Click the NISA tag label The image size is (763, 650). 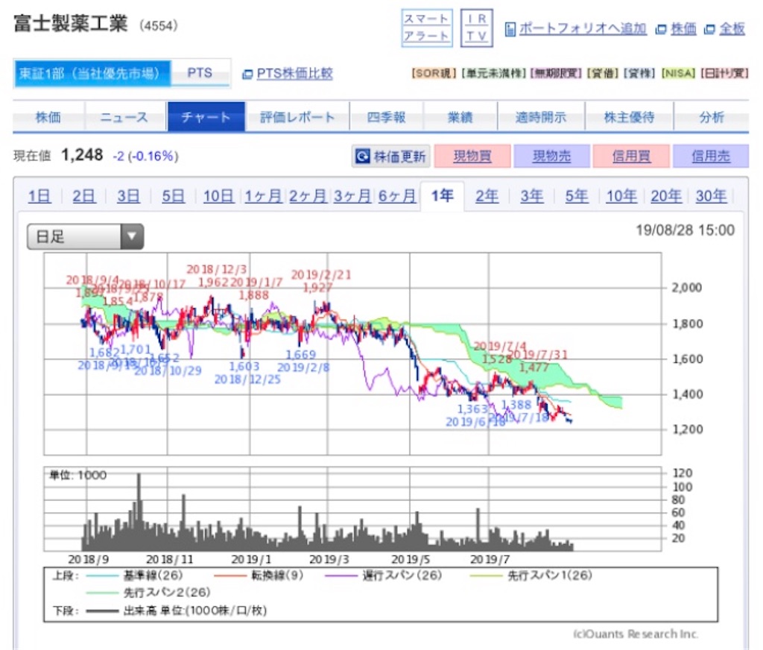(678, 74)
